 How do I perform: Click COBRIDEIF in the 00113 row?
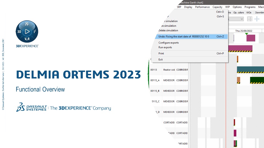[182, 70]
